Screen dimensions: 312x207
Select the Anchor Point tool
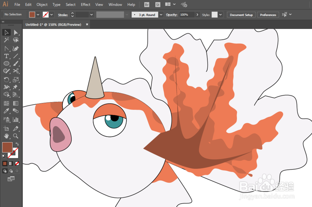point(6,49)
